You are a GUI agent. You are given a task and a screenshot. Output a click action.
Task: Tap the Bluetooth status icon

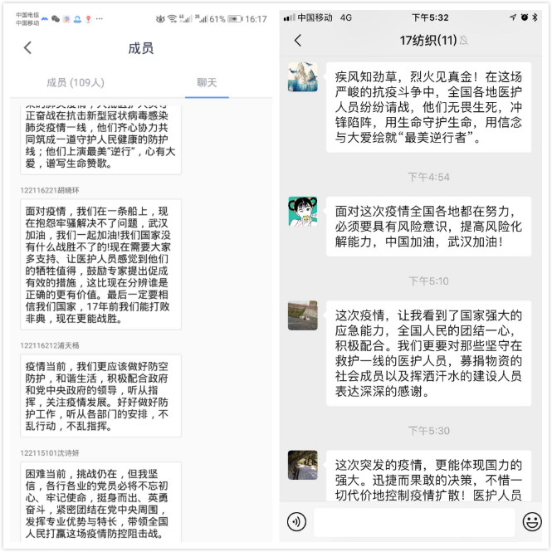pyautogui.click(x=535, y=17)
